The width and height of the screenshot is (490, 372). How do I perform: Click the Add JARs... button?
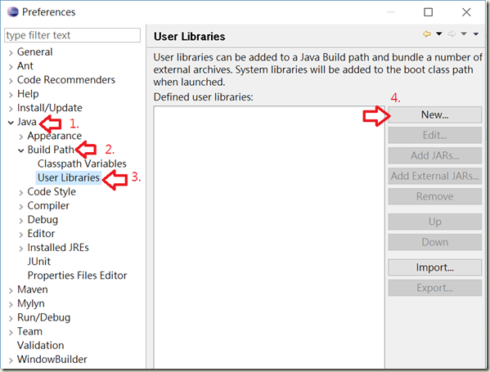434,155
